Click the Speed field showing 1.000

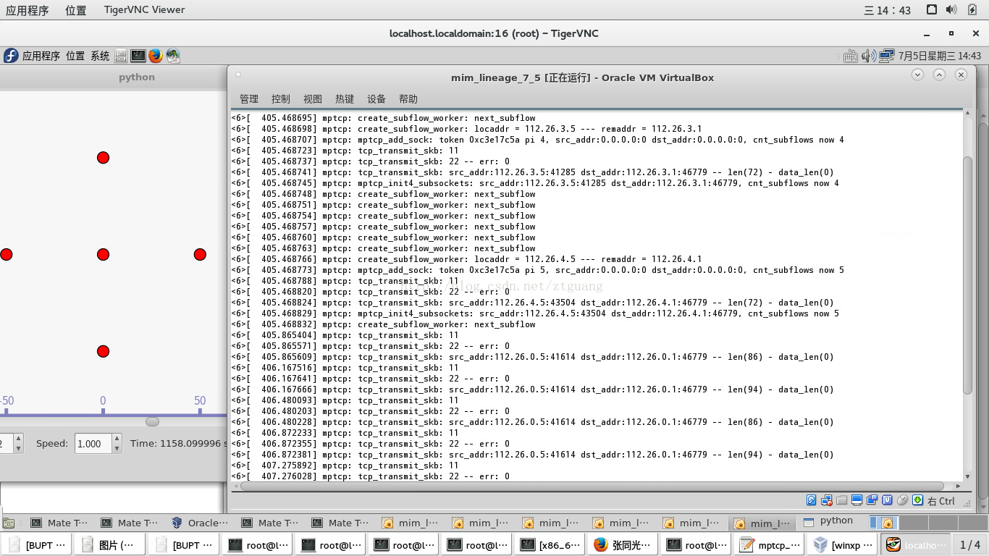[x=93, y=444]
